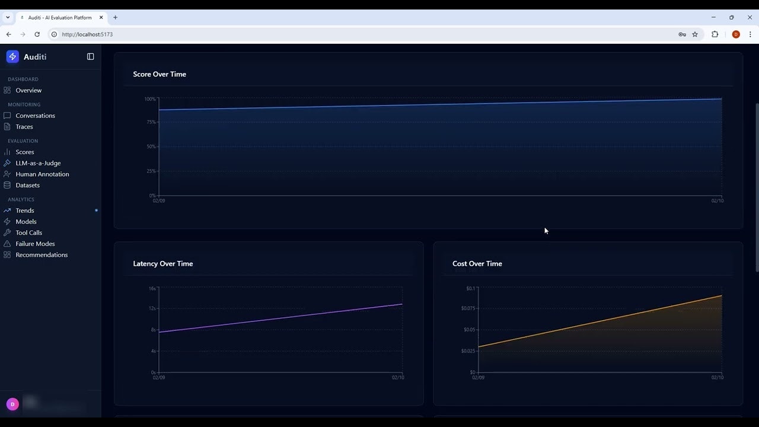
Task: Select the Traces document icon
Action: 7,126
